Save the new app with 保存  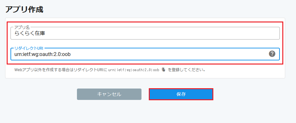pos(181,94)
